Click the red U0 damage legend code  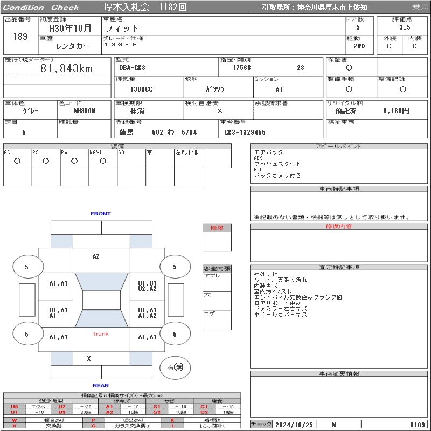[x=15, y=407]
